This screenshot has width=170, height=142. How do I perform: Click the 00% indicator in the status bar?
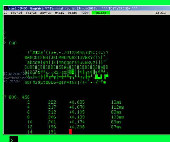85,13
